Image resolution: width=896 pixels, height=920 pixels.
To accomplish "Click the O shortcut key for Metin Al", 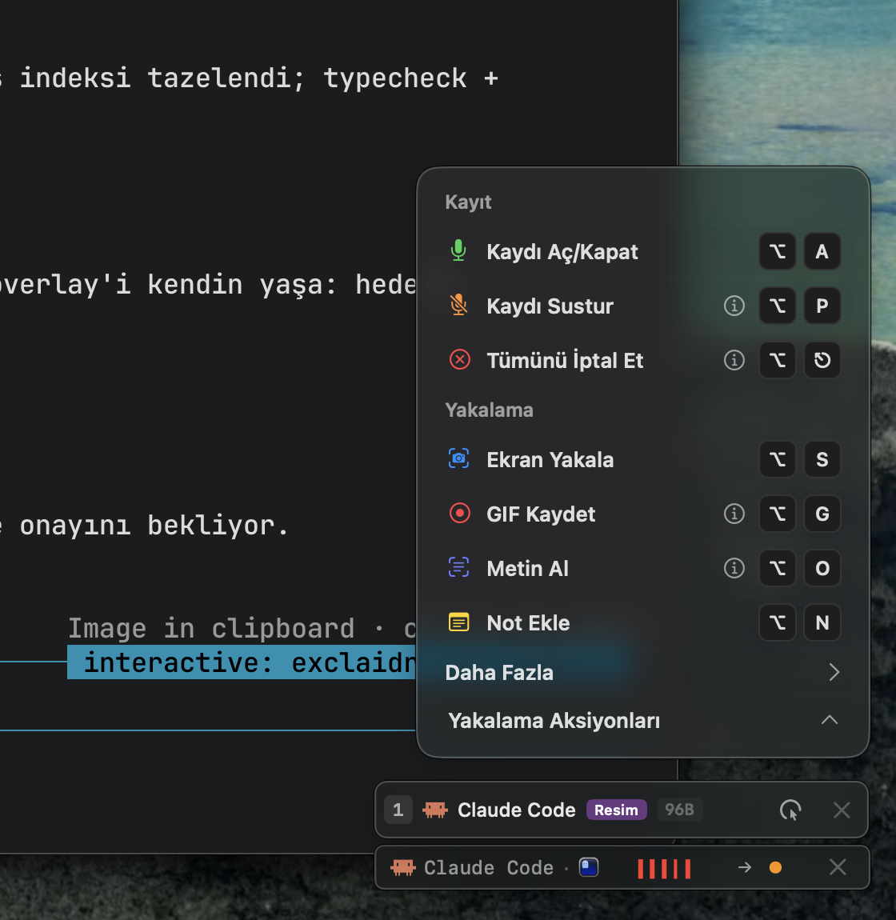I will [822, 567].
